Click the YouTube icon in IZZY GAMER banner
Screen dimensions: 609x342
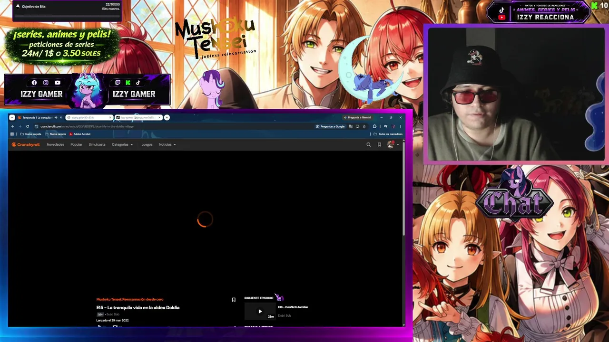tap(58, 83)
